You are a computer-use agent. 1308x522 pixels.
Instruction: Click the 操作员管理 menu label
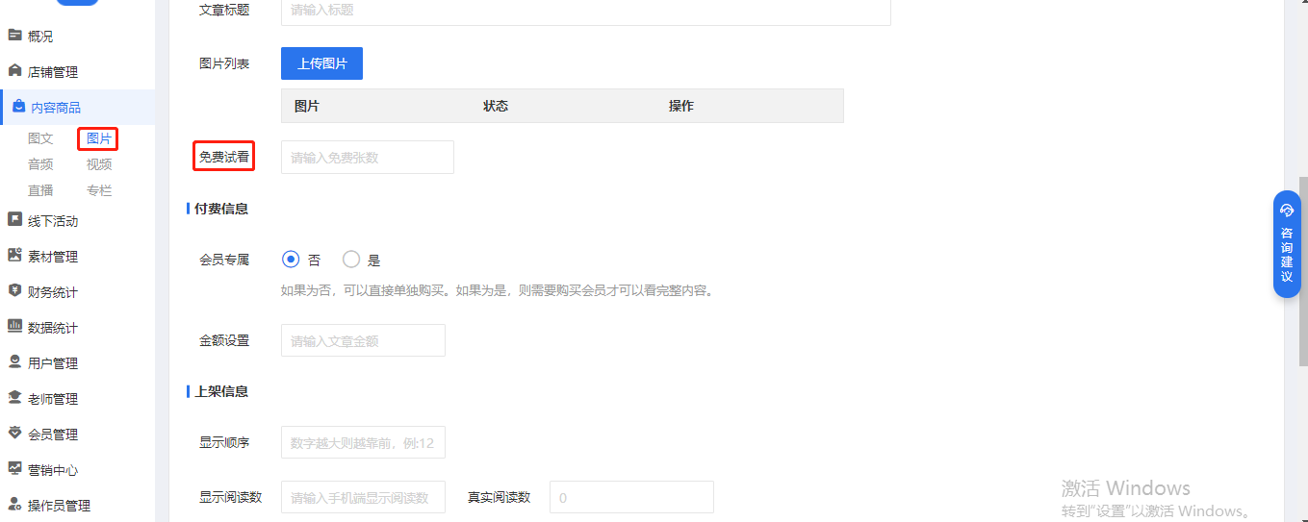coord(59,506)
